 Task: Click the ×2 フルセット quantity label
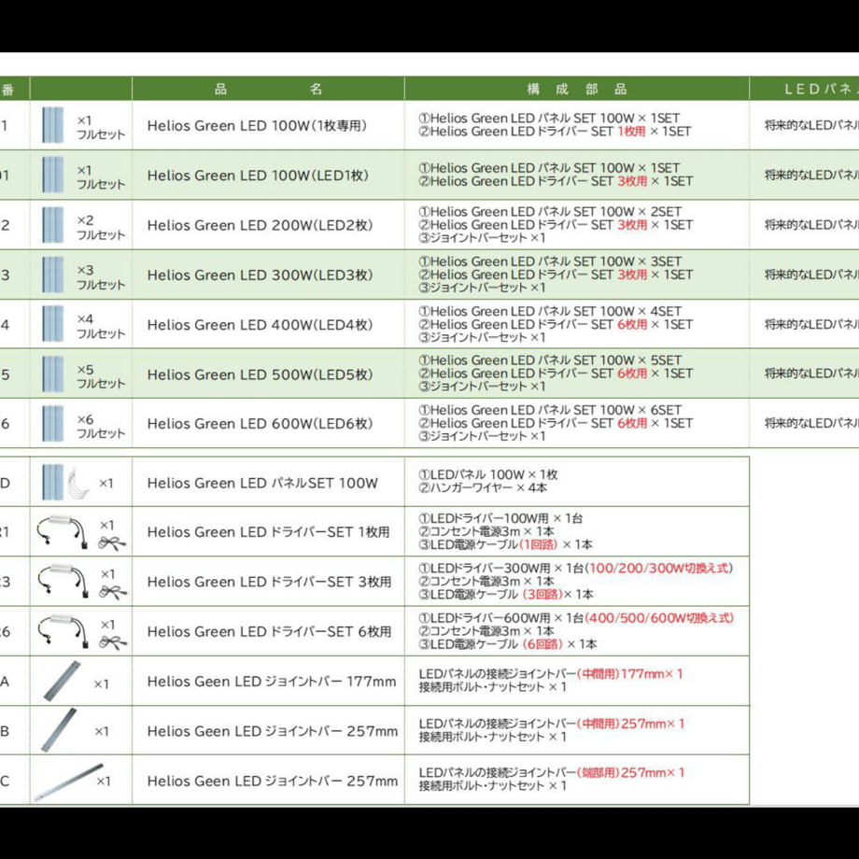101,227
